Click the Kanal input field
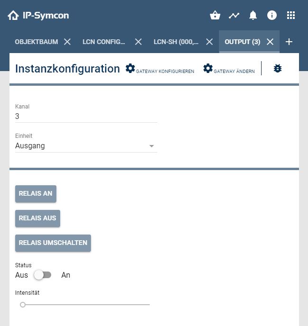The height and width of the screenshot is (326, 308). coord(86,116)
